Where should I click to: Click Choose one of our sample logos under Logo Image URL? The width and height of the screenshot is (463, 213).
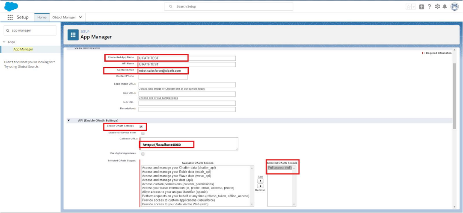coord(185,89)
